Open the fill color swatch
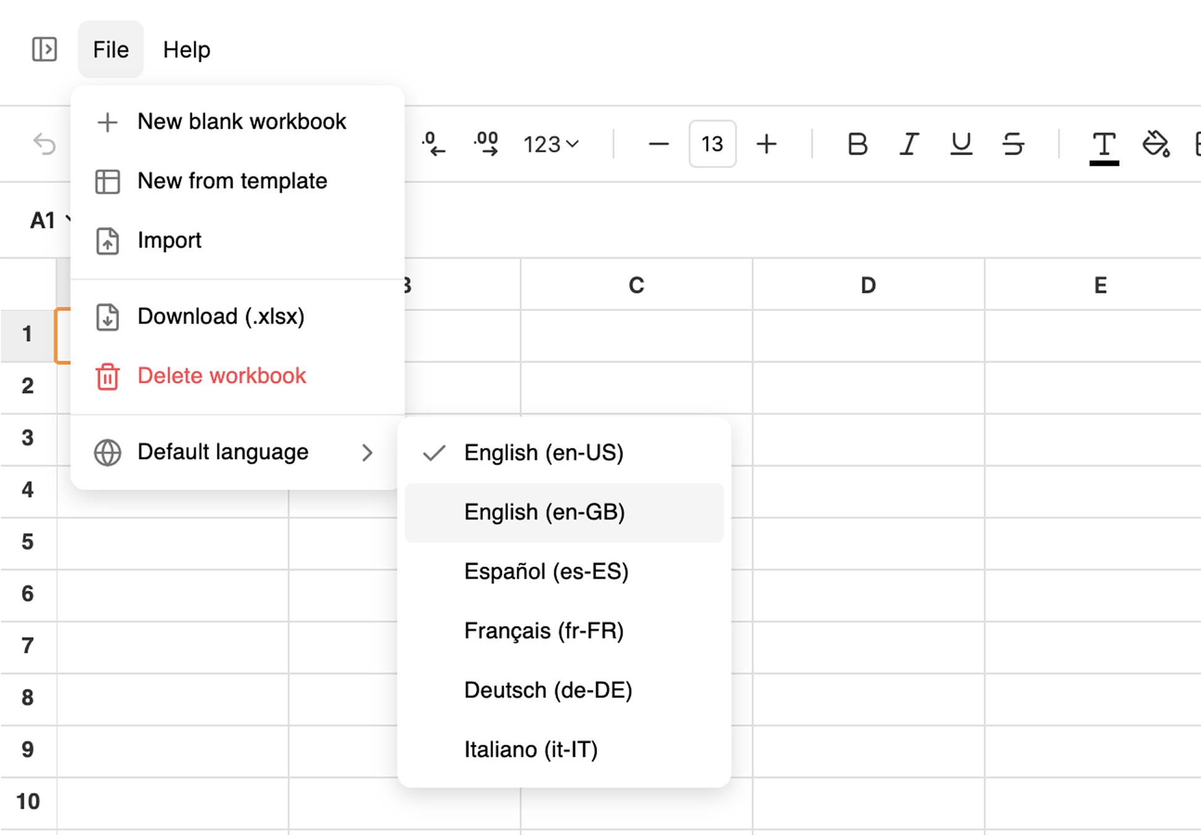1201x835 pixels. pyautogui.click(x=1156, y=144)
